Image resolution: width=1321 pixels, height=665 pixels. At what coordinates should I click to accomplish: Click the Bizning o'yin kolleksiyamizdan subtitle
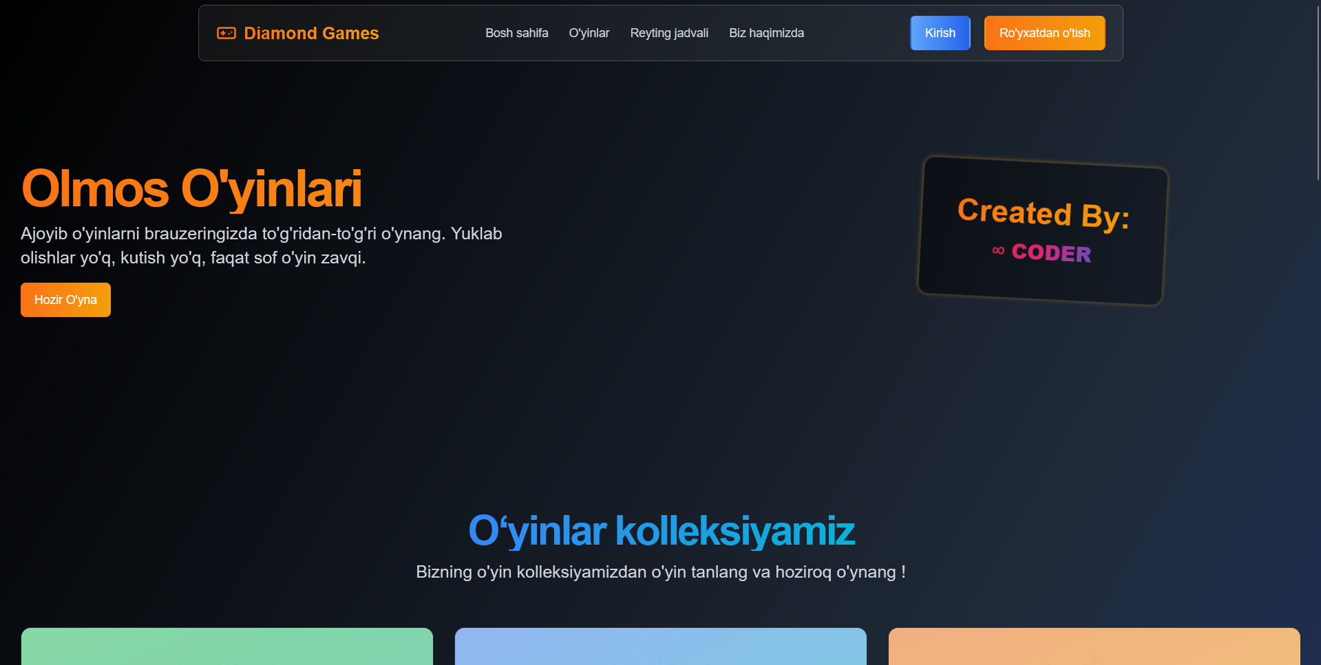point(661,572)
